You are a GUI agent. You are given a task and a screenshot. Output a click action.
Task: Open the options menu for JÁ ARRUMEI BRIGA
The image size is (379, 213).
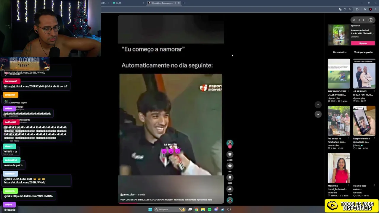(x=375, y=91)
